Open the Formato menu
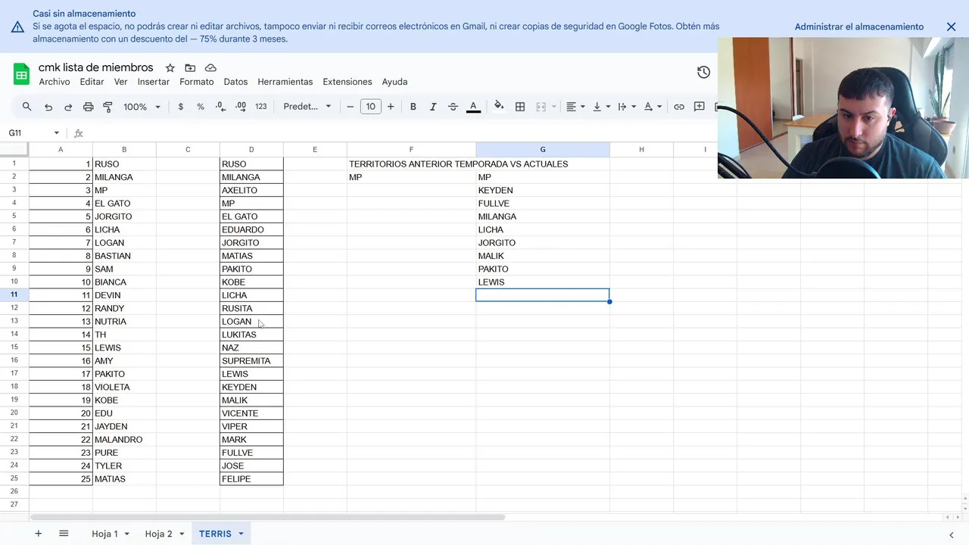 [x=197, y=82]
